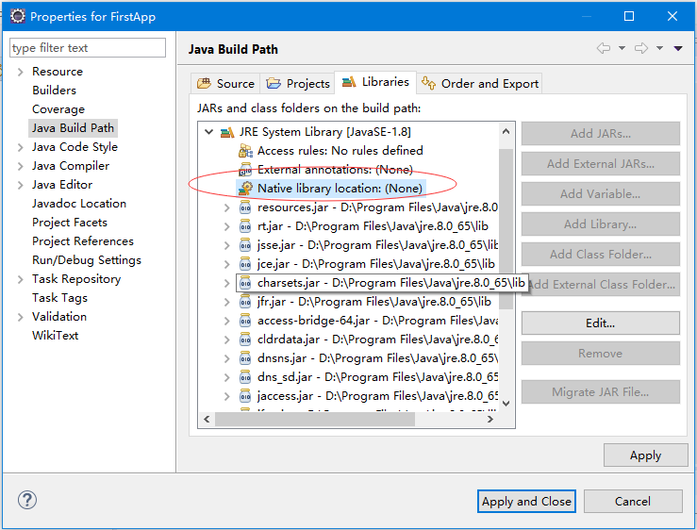Select the Native library location row
The width and height of the screenshot is (697, 530).
pyautogui.click(x=331, y=189)
